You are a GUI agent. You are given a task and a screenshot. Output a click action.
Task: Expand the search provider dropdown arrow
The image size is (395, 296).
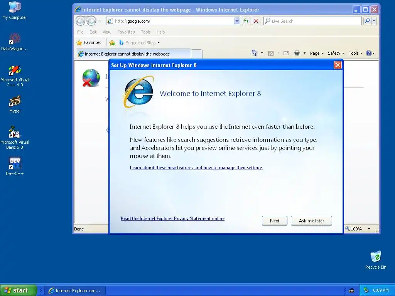[x=374, y=21]
